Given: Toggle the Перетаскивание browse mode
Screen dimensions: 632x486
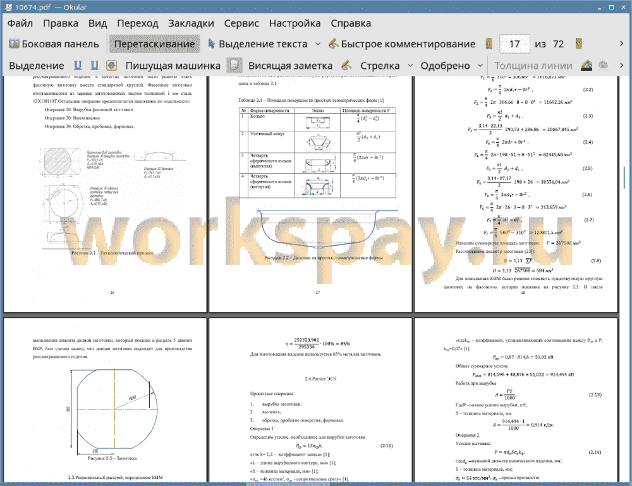Looking at the screenshot, I should coord(154,44).
